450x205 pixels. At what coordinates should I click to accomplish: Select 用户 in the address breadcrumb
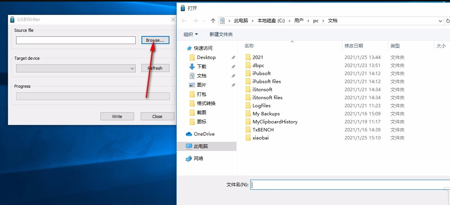pyautogui.click(x=299, y=21)
